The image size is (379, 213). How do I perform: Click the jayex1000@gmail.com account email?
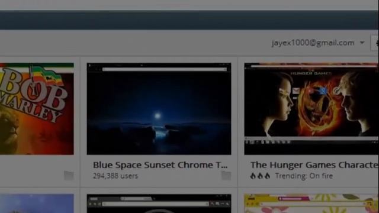pos(313,43)
